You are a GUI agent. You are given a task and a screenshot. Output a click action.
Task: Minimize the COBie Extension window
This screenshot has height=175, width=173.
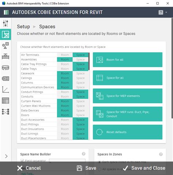click(148, 3)
